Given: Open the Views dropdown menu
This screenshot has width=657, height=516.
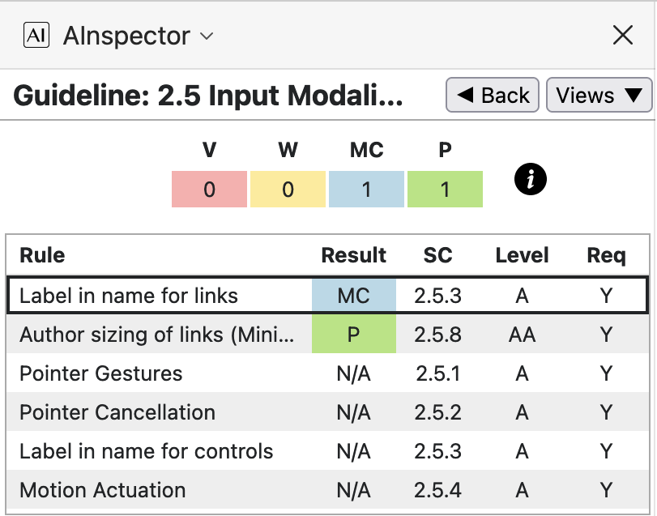Looking at the screenshot, I should pos(599,96).
